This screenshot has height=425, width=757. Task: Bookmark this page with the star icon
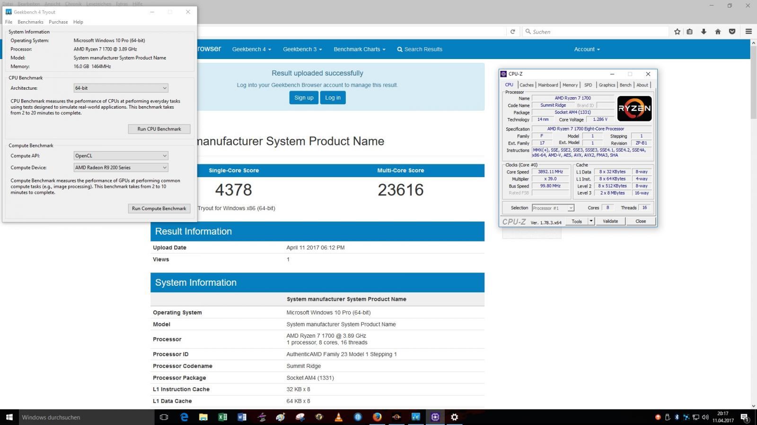(x=677, y=32)
